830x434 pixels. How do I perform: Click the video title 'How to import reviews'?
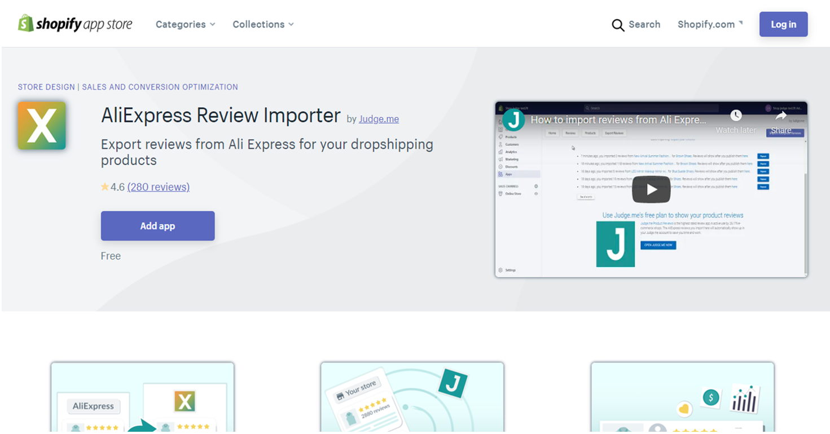pyautogui.click(x=618, y=119)
